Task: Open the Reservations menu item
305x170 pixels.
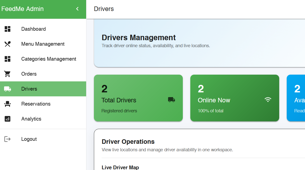Action: point(36,104)
